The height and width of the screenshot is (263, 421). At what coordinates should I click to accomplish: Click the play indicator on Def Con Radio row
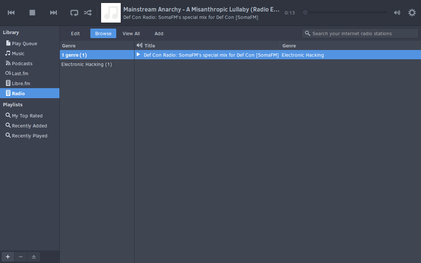[138, 54]
